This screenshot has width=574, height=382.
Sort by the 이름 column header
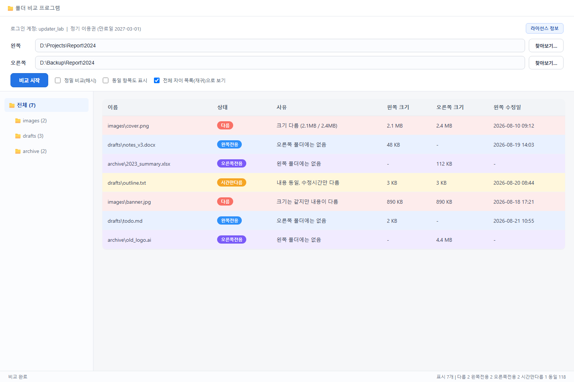(x=113, y=107)
